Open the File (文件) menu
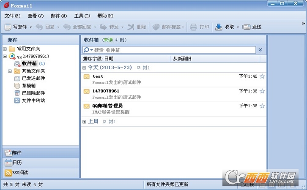This screenshot has width=307, height=190. [x=12, y=16]
